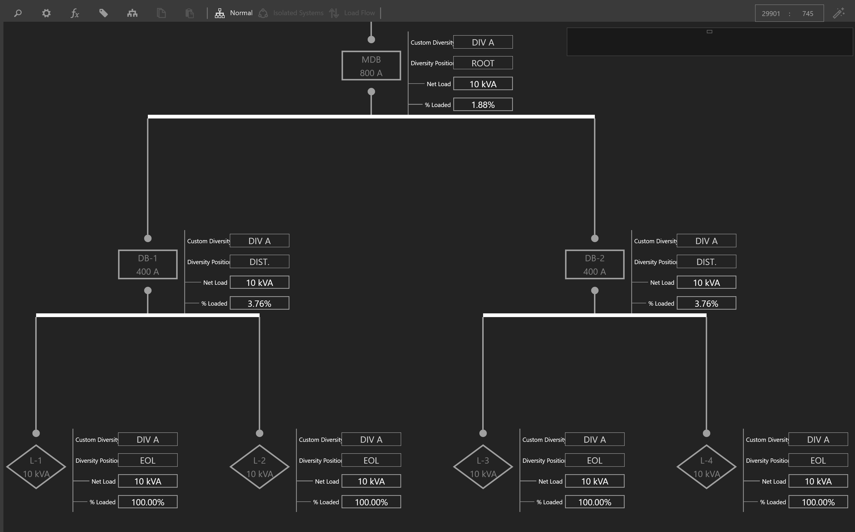This screenshot has width=855, height=532.
Task: Select the DB-1 400 A board
Action: click(148, 265)
